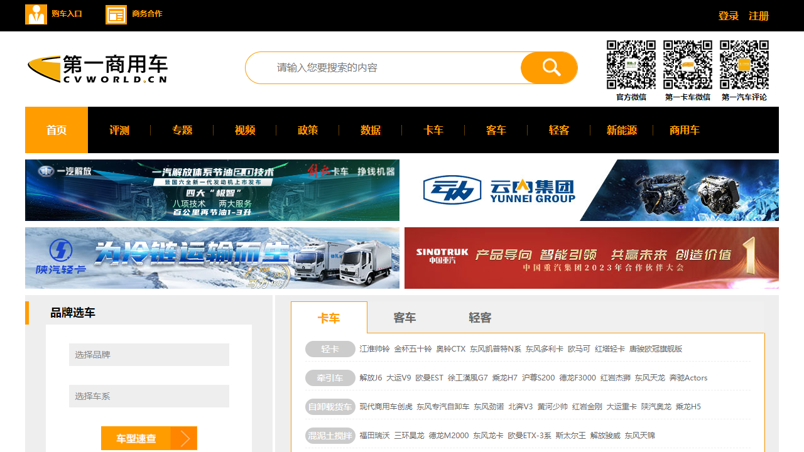Viewport: 804px width, 452px height.
Task: Open the 康骏欧冠旗舰版 link
Action: [656, 349]
